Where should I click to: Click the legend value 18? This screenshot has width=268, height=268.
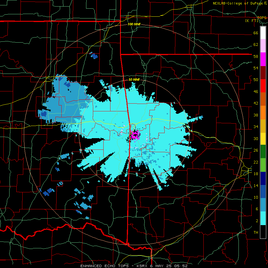(x=256, y=174)
